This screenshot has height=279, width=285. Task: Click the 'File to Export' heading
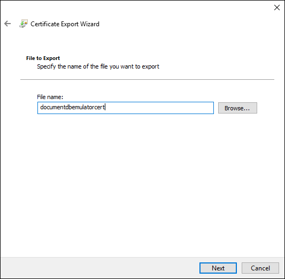pyautogui.click(x=43, y=58)
